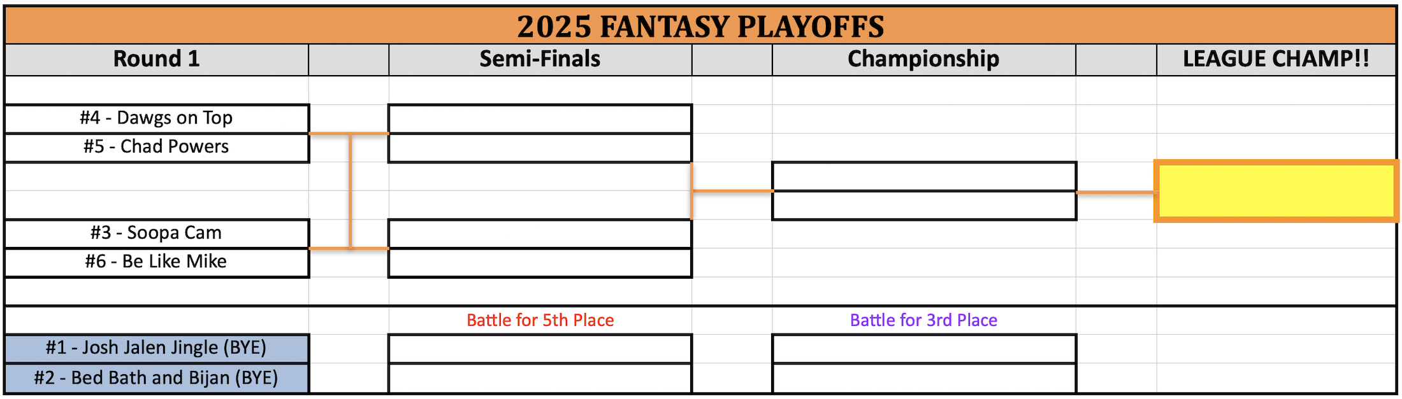Click the #3 - Soopa Cam cell
The width and height of the screenshot is (1402, 399).
pos(156,233)
